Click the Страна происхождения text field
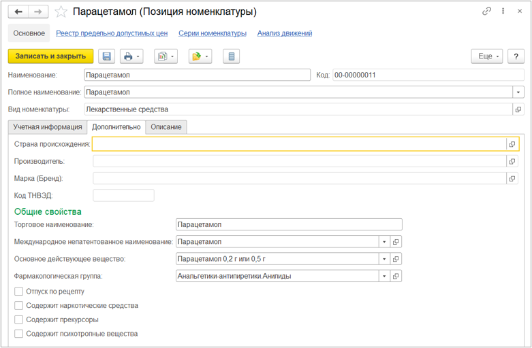The height and width of the screenshot is (348, 532). click(x=299, y=144)
